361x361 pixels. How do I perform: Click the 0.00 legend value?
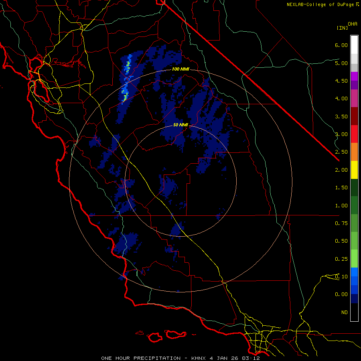[x=341, y=294]
